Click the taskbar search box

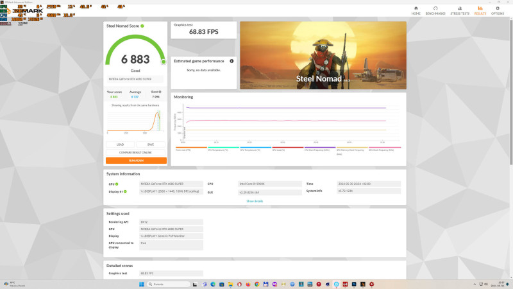click(x=168, y=284)
